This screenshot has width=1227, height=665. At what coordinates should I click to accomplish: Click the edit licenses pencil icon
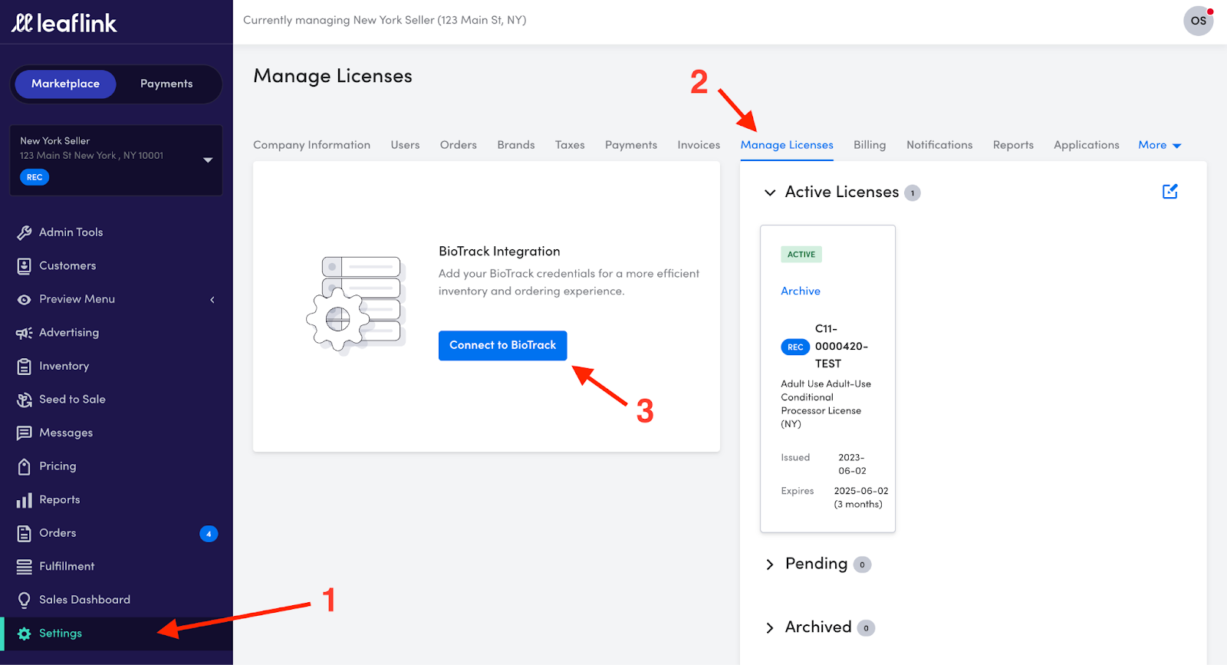point(1170,192)
